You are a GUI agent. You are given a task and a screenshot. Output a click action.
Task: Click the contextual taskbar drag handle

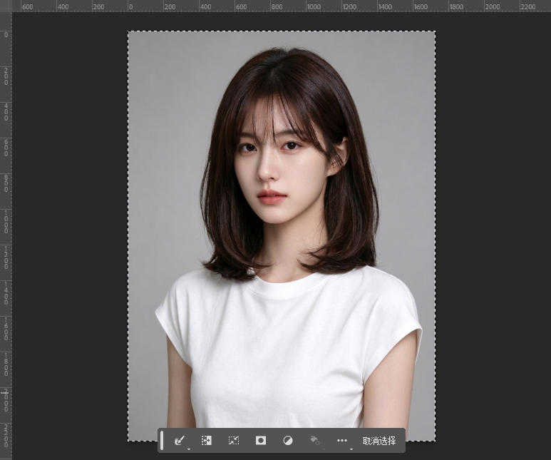point(162,440)
